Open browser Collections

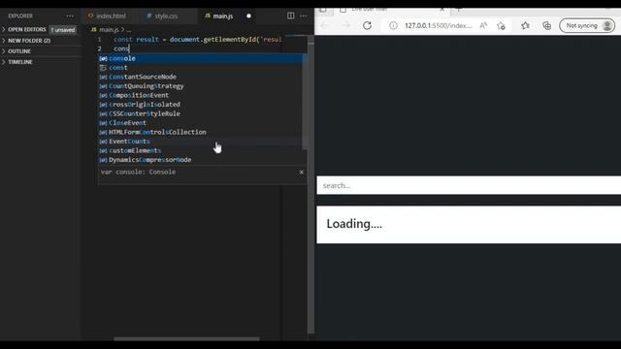[546, 26]
